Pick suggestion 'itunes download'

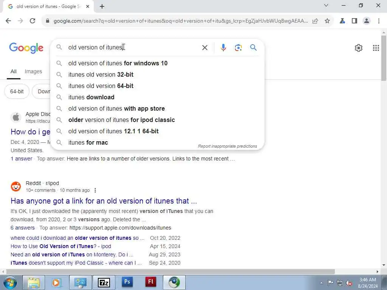pyautogui.click(x=158, y=97)
